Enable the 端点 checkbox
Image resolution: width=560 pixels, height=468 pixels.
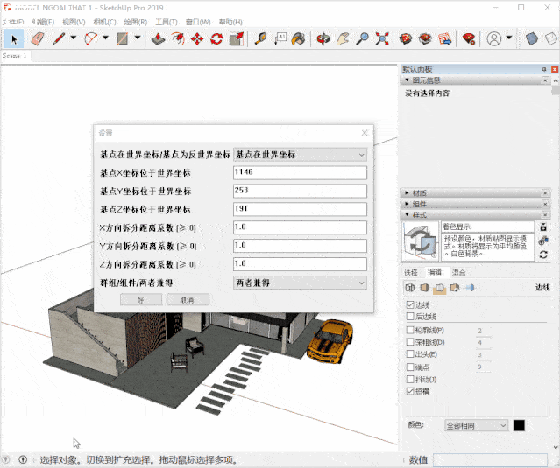point(410,367)
